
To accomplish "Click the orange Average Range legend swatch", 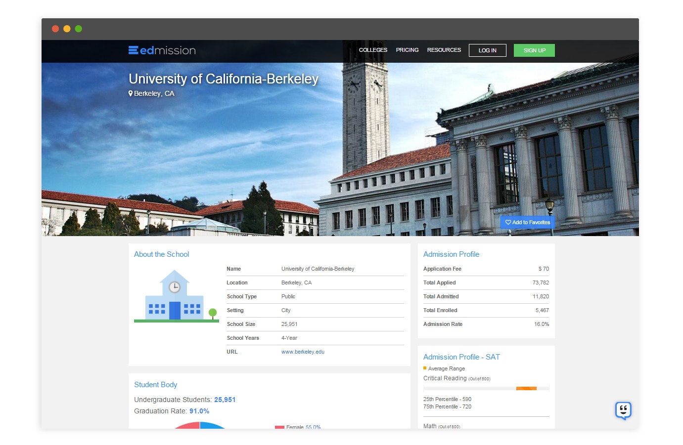I will 425,368.
